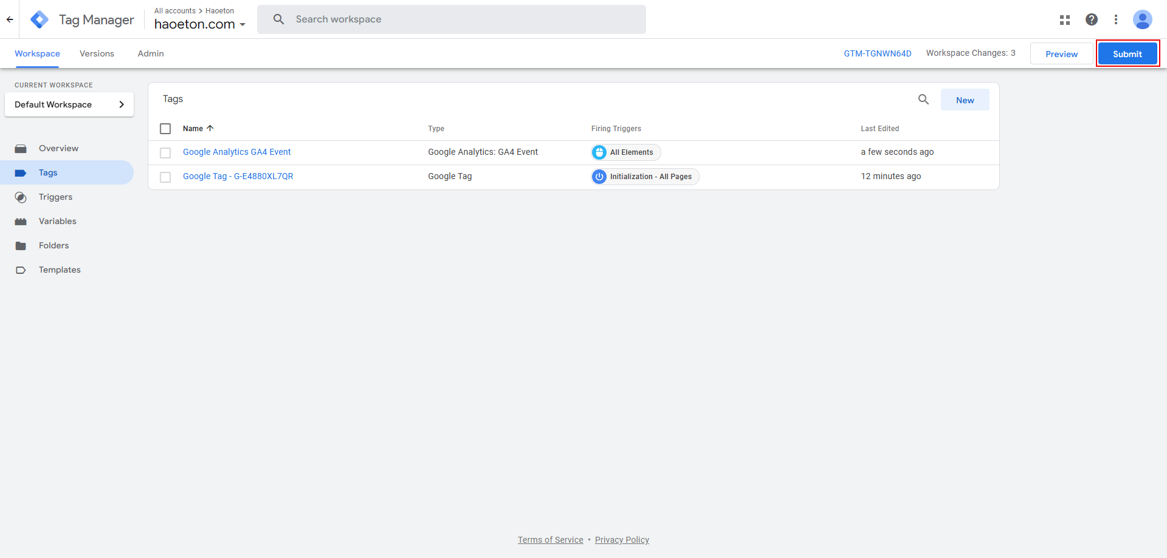
Task: Click the Type column header
Action: pyautogui.click(x=436, y=129)
